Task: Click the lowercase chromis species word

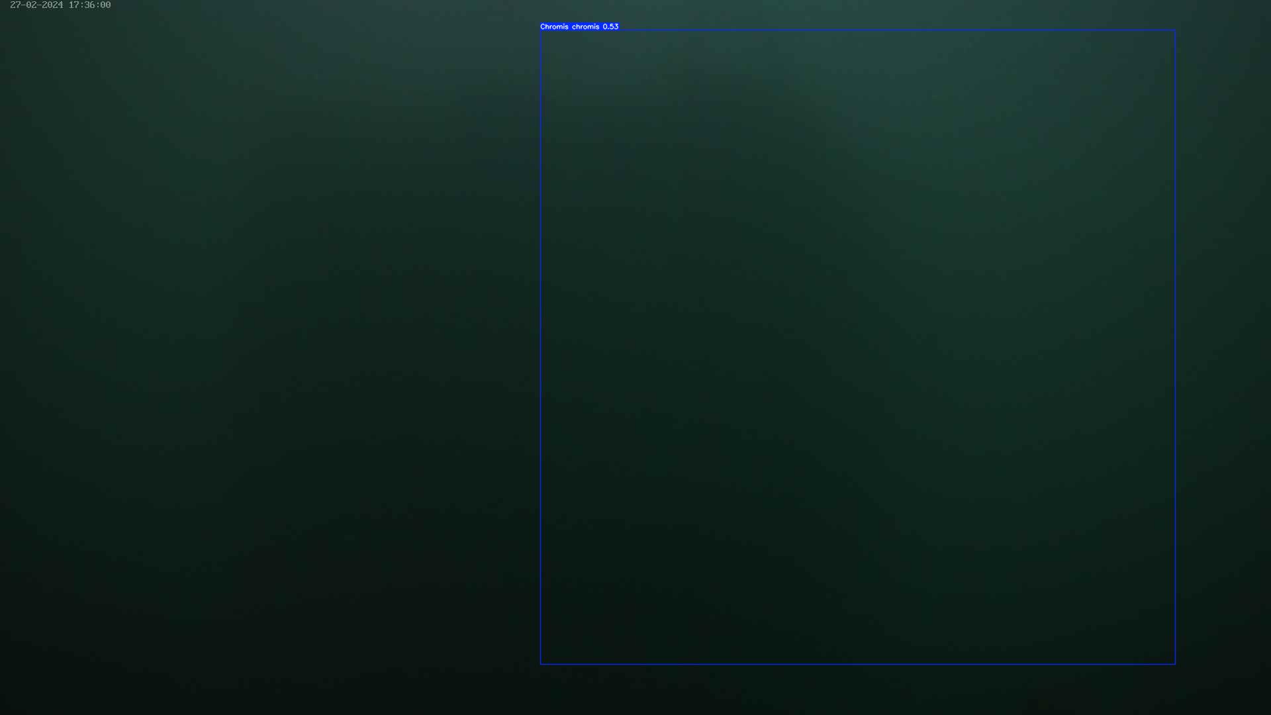Action: pos(585,26)
